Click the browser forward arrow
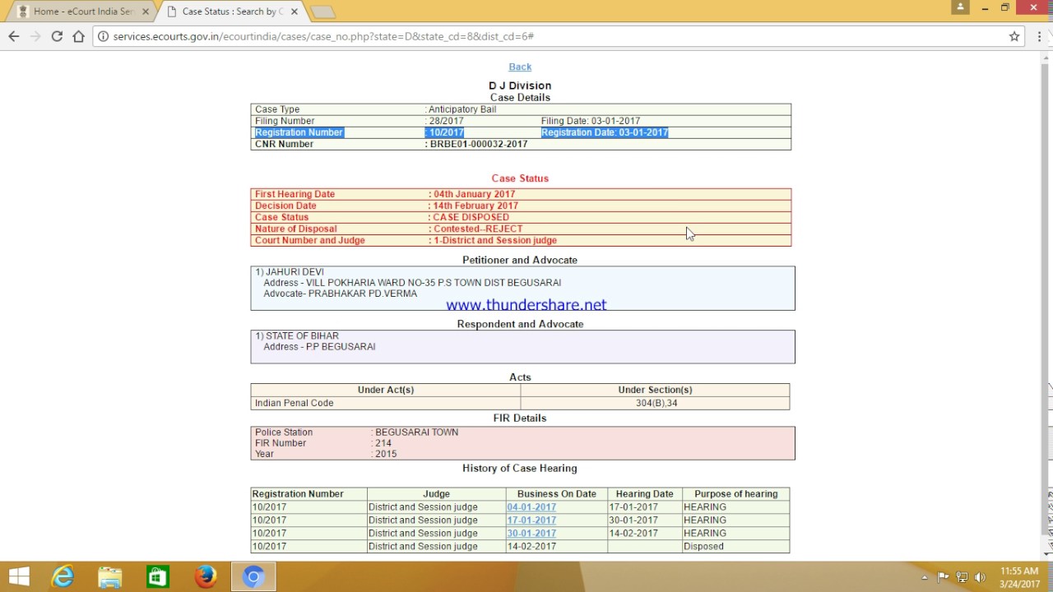 tap(35, 36)
